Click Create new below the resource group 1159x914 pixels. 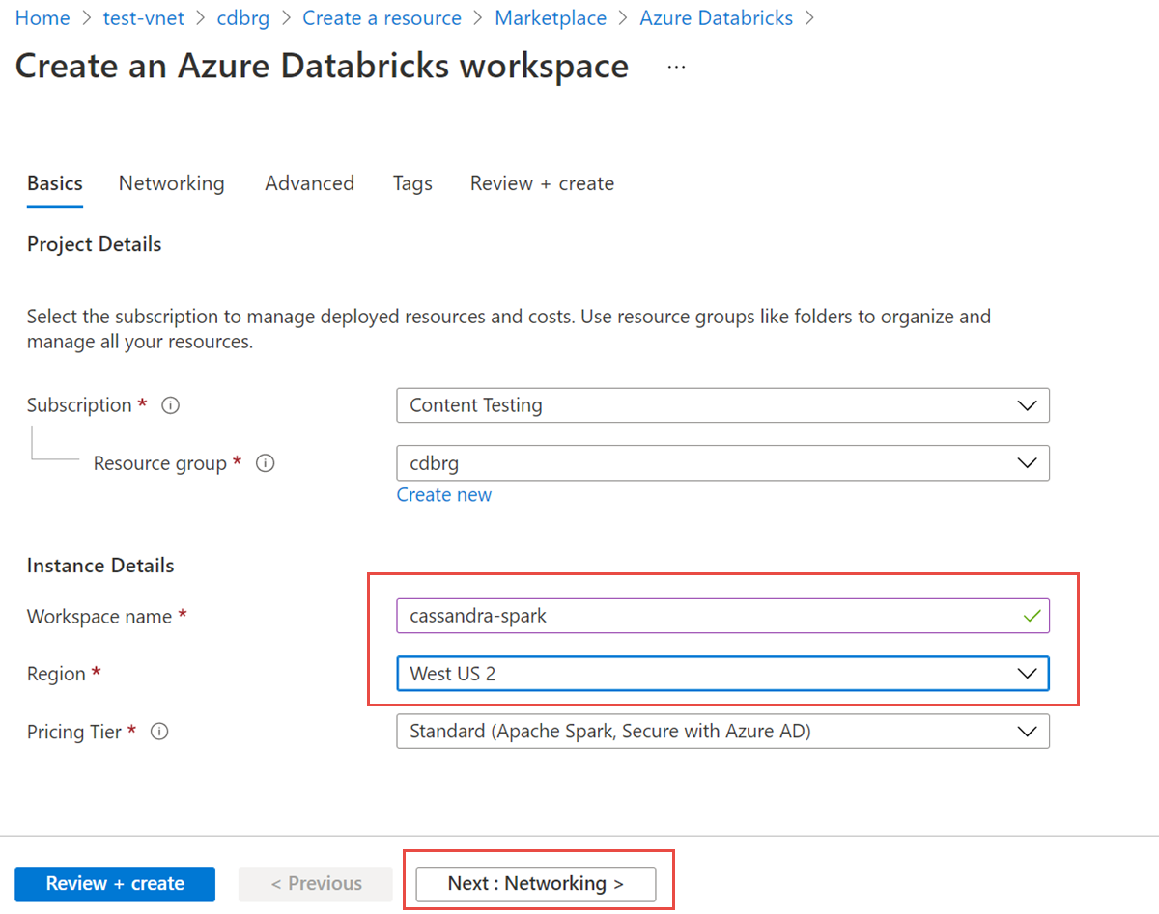pos(443,494)
